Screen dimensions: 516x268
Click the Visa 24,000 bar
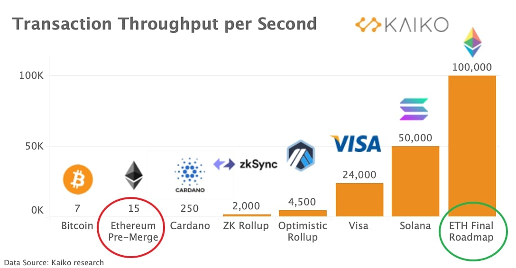pyautogui.click(x=359, y=200)
